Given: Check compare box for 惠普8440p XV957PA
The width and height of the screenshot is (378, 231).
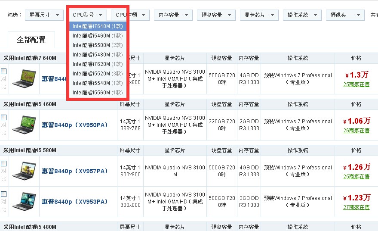Looking at the screenshot, I should [3, 164].
